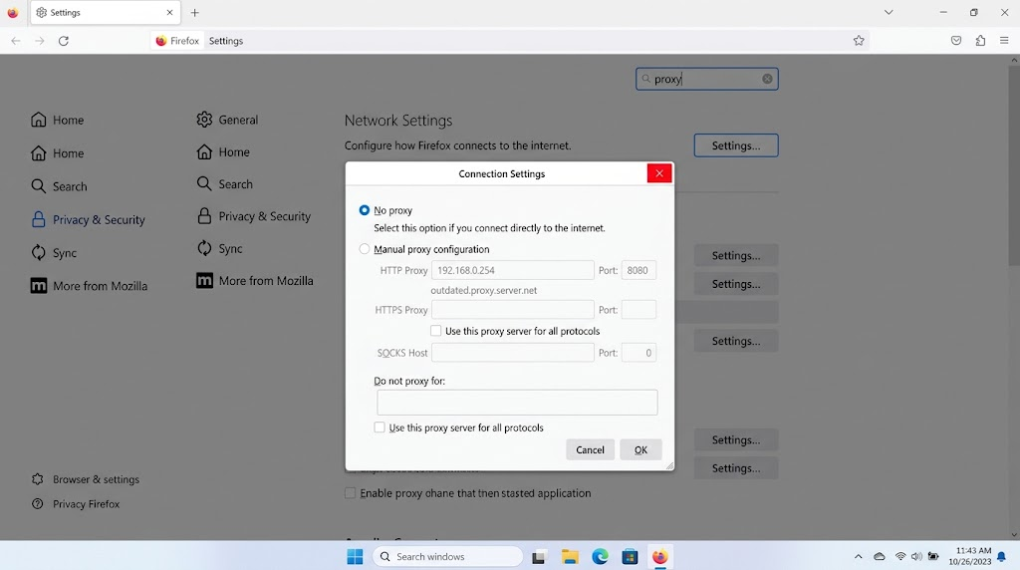Viewport: 1020px width, 570px height.
Task: Open the Windows Start menu
Action: pyautogui.click(x=355, y=556)
